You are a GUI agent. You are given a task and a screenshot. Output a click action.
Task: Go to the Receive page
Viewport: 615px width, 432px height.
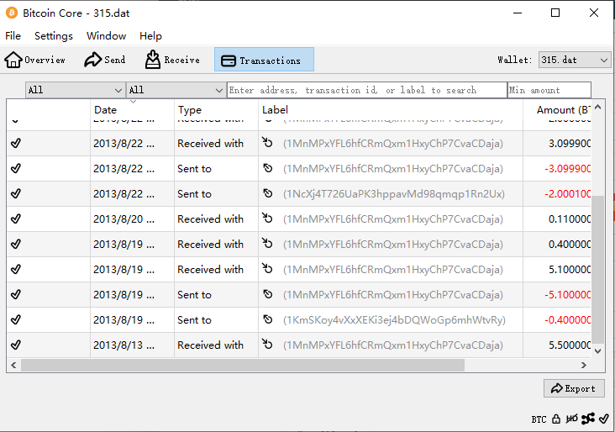coord(172,60)
